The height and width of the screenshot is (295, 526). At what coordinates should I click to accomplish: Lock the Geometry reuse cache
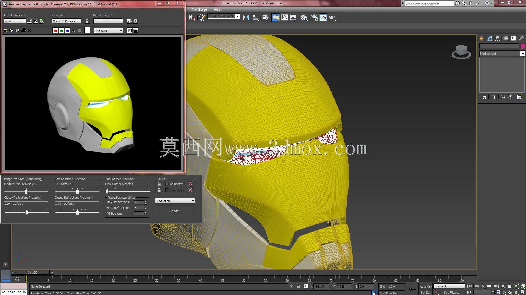coord(159,184)
